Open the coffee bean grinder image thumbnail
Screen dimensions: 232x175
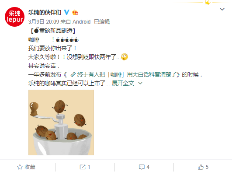coord(61,122)
